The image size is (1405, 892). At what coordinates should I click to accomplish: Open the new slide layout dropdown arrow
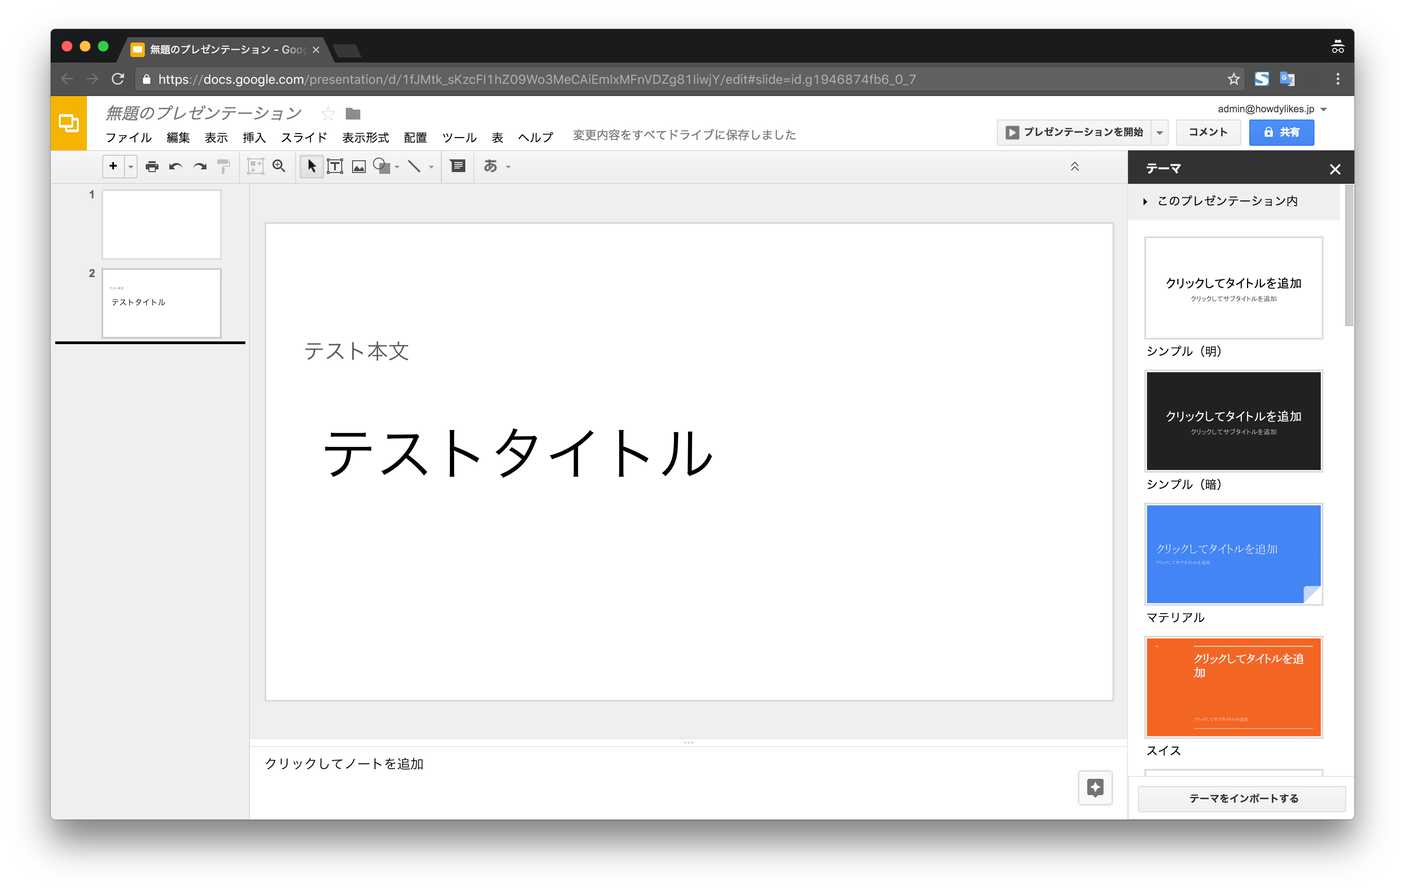131,167
